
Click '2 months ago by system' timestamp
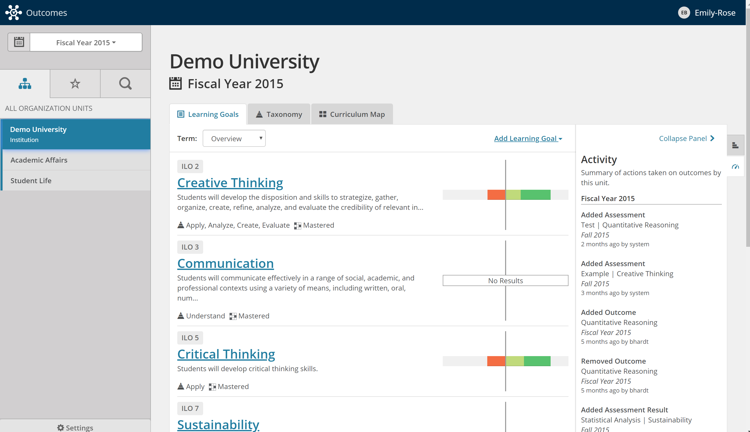click(615, 244)
